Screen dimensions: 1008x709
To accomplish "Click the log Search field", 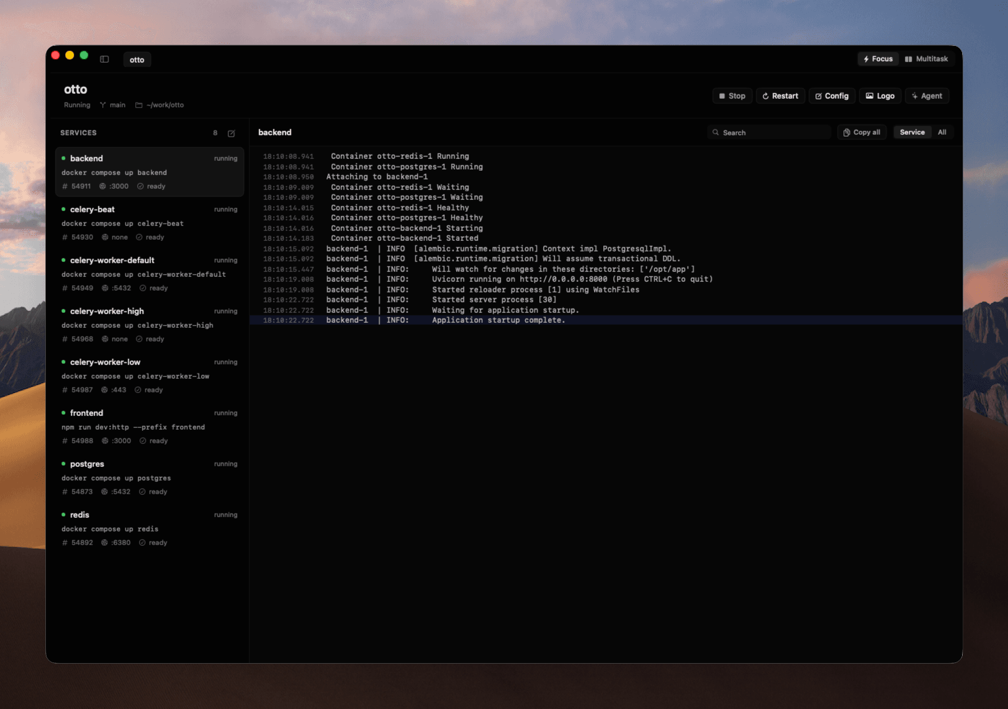I will tap(768, 132).
